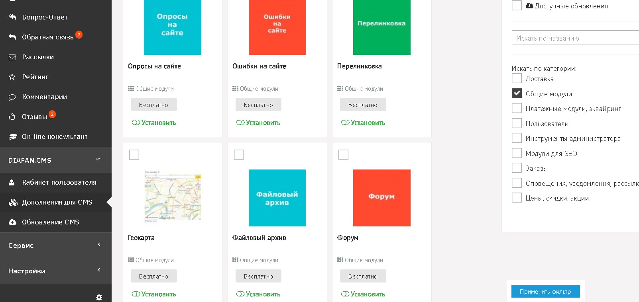639x302 pixels.
Task: Click the star icon beside Рейтинг
Action: click(12, 77)
